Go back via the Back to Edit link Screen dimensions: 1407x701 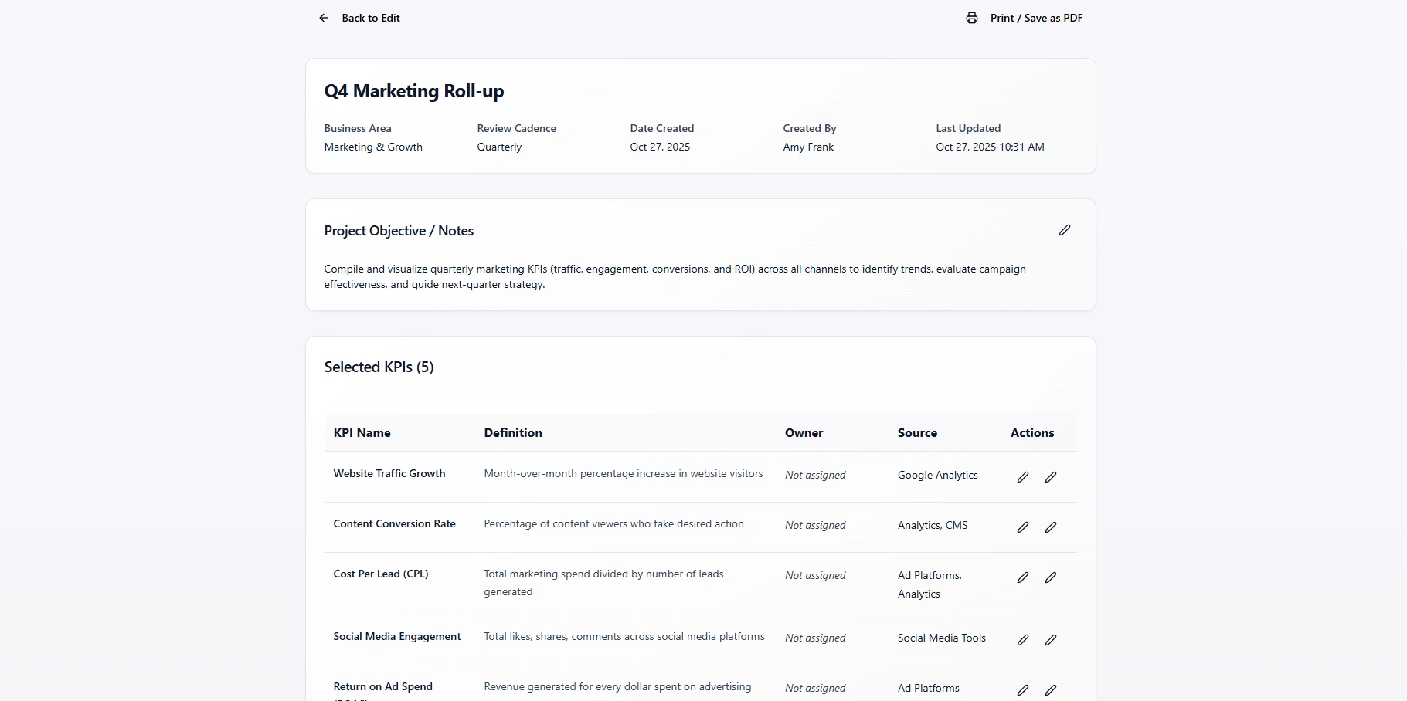click(x=371, y=18)
